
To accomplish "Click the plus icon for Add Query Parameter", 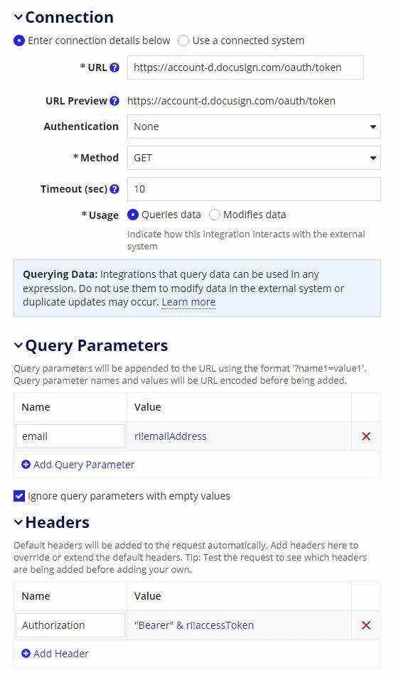I will [26, 465].
